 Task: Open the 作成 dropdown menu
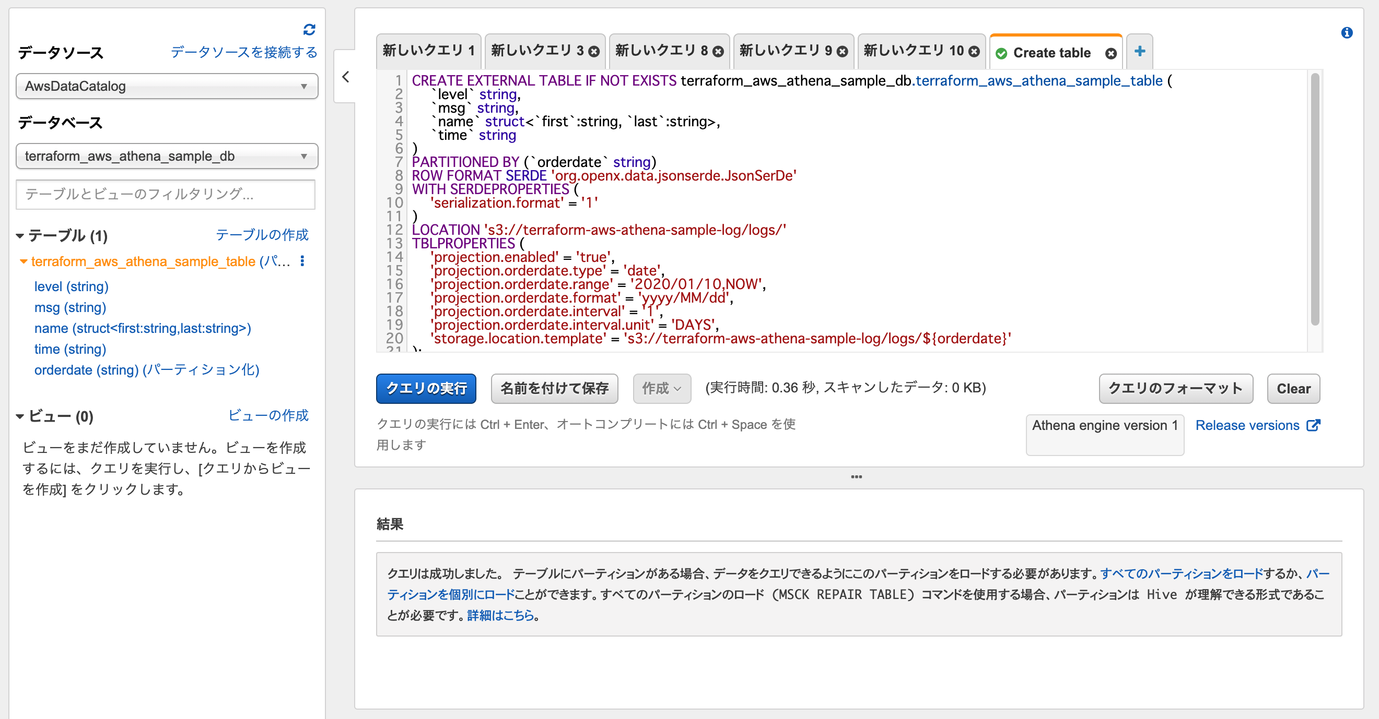click(x=662, y=389)
